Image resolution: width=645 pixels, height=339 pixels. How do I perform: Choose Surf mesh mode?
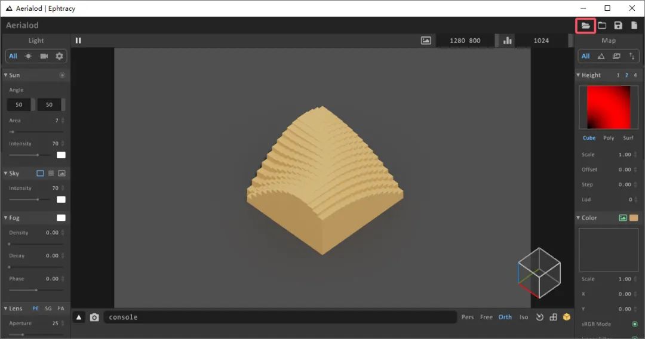[628, 138]
